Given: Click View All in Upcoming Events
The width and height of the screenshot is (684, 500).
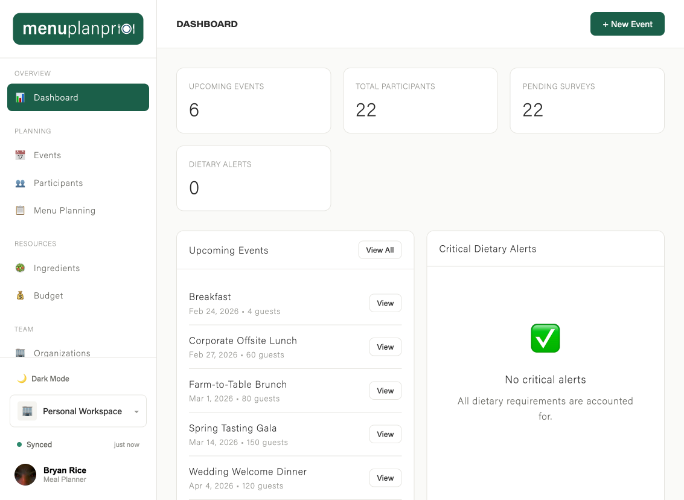Looking at the screenshot, I should [380, 249].
